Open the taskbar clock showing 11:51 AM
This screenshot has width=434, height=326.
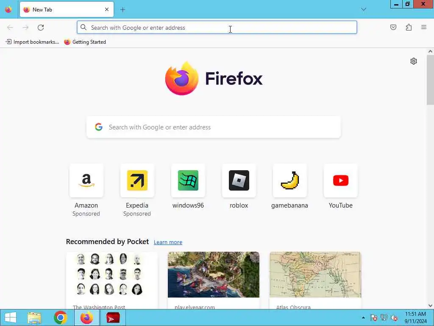click(x=415, y=318)
